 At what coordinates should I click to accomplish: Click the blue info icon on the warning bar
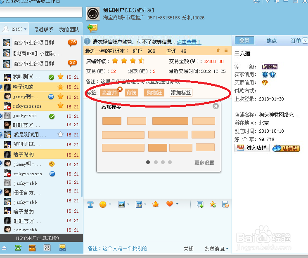coord(87,41)
